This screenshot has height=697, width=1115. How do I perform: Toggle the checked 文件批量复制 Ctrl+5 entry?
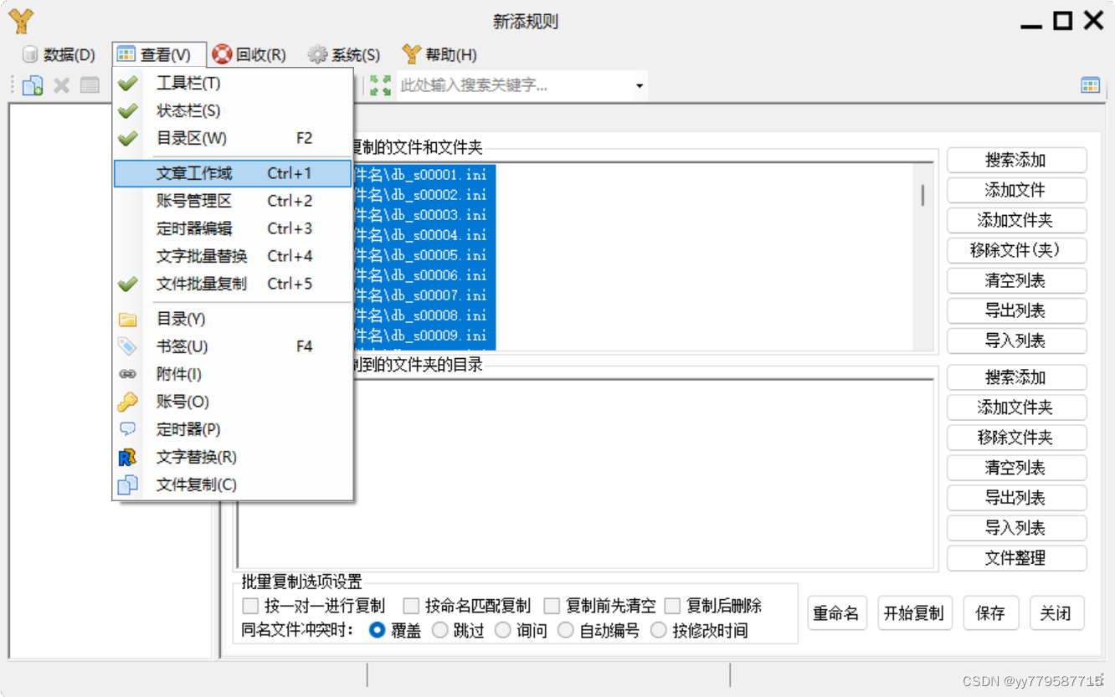click(x=232, y=284)
